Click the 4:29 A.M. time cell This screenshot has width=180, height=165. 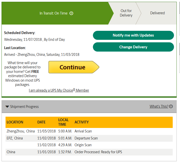tap(65, 145)
